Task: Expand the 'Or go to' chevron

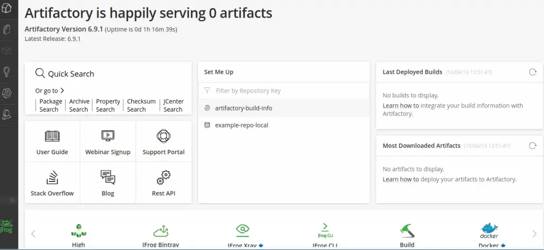Action: pos(62,90)
